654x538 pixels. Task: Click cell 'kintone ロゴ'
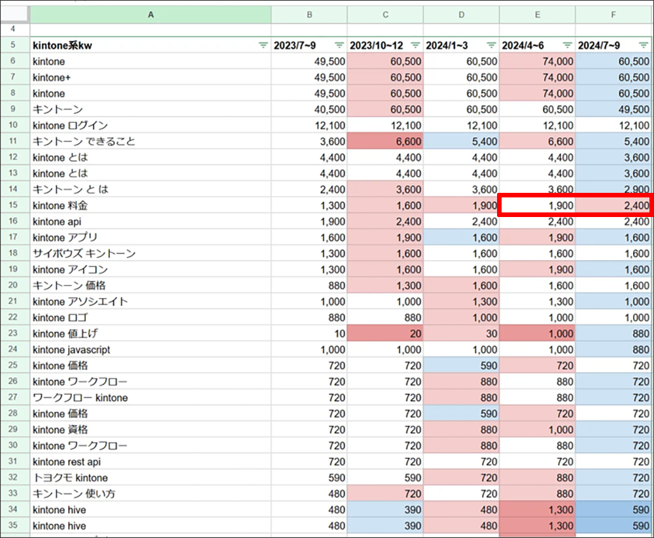pyautogui.click(x=150, y=318)
